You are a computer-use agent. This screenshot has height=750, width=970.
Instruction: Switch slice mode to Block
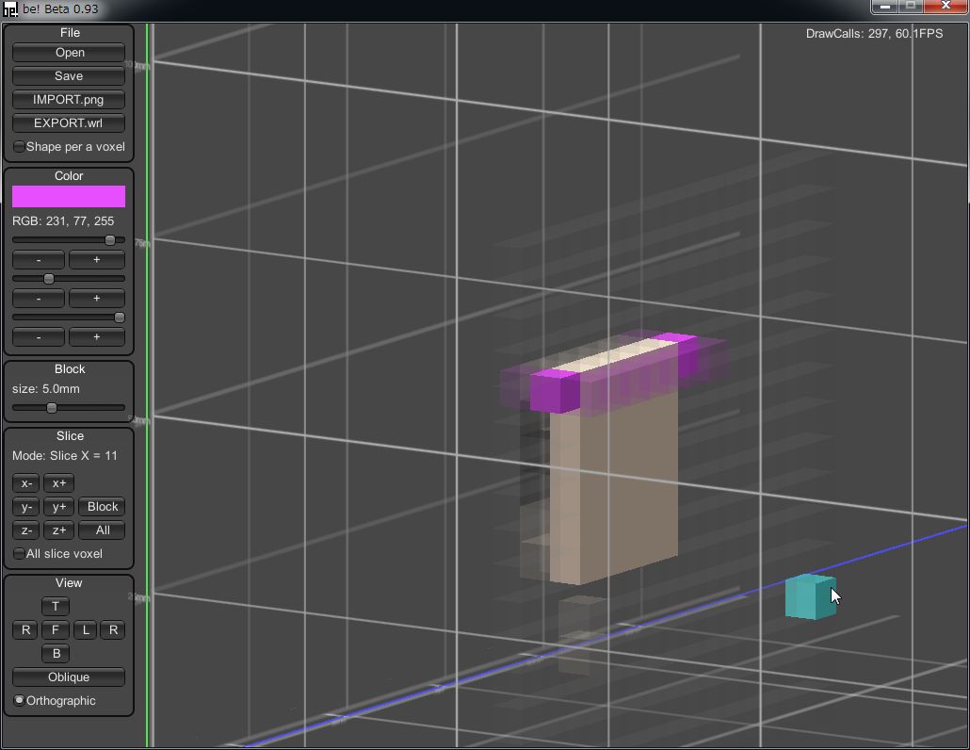102,507
